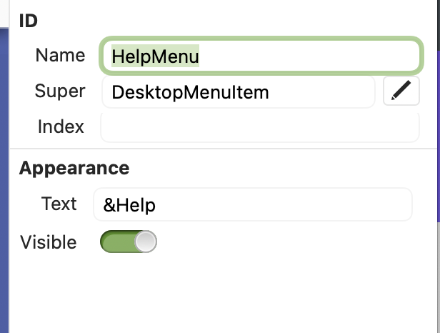This screenshot has height=333, width=440.
Task: Click the Visible label
Action: (x=48, y=242)
